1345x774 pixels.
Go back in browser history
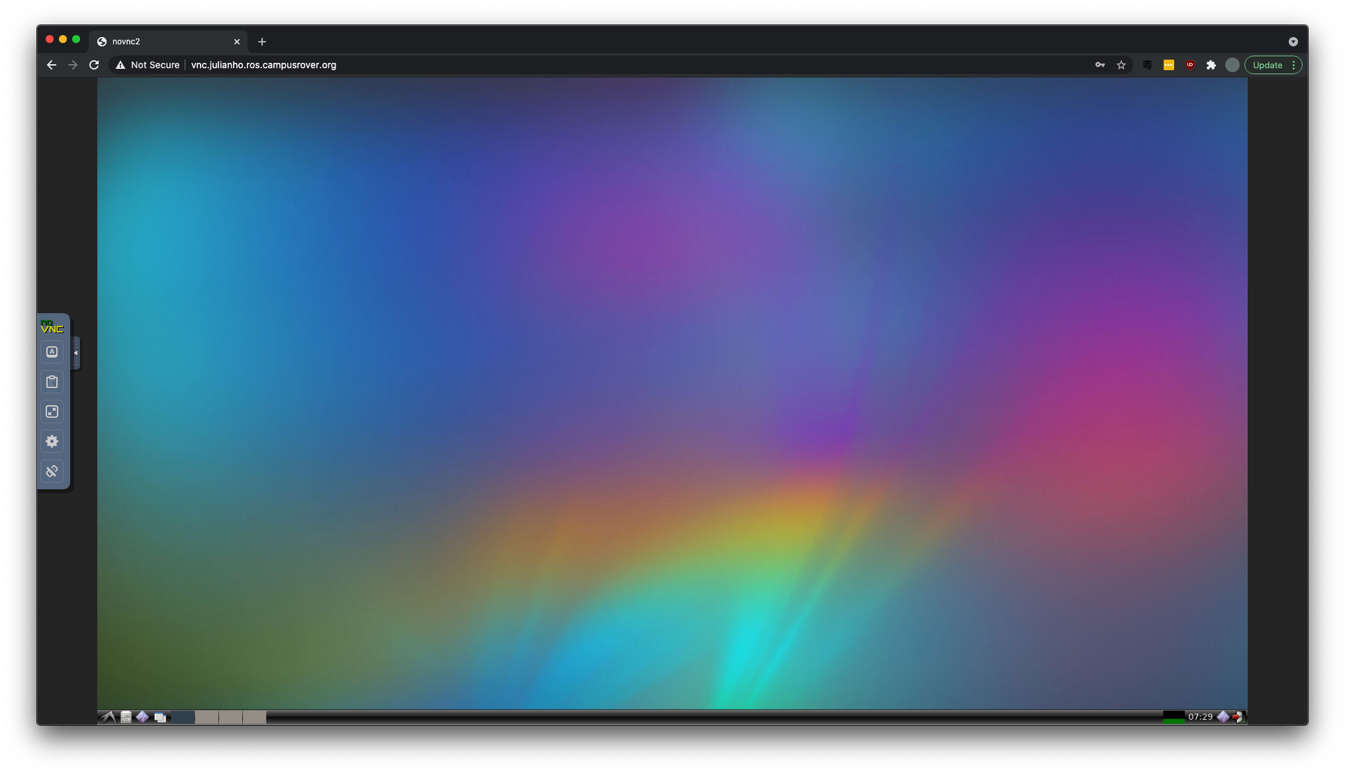(52, 65)
